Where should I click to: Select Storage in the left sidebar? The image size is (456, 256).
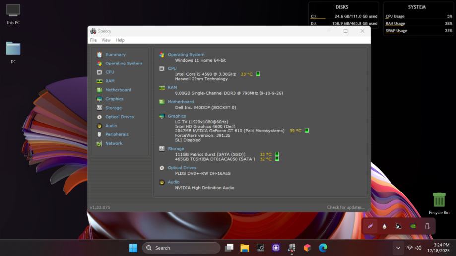coord(113,108)
